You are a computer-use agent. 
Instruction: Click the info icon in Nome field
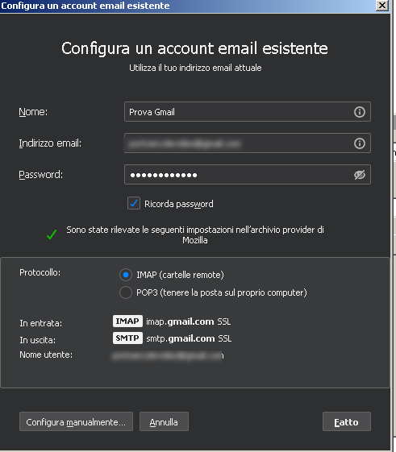click(360, 112)
